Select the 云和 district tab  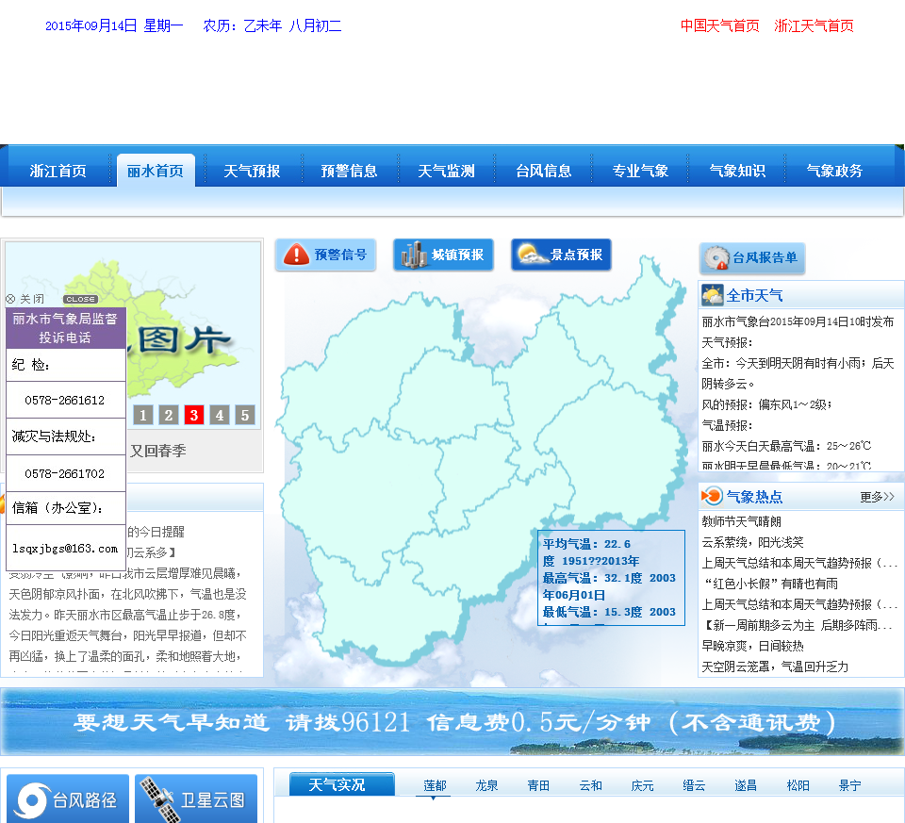tap(590, 785)
